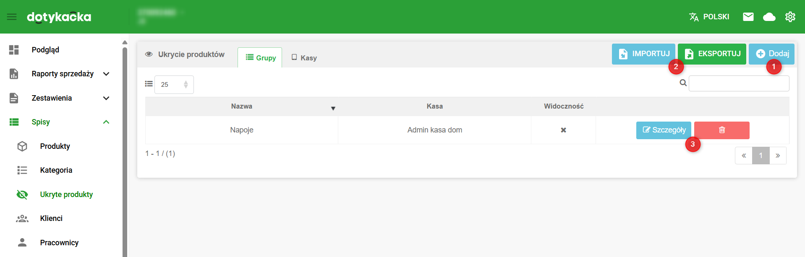This screenshot has width=805, height=257.
Task: Delete the Napoje group with trash icon
Action: (721, 130)
